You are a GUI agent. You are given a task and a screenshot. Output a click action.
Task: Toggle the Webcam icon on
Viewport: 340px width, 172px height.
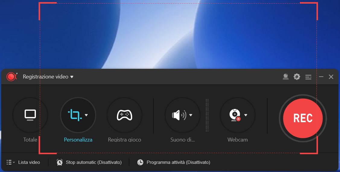pyautogui.click(x=235, y=115)
